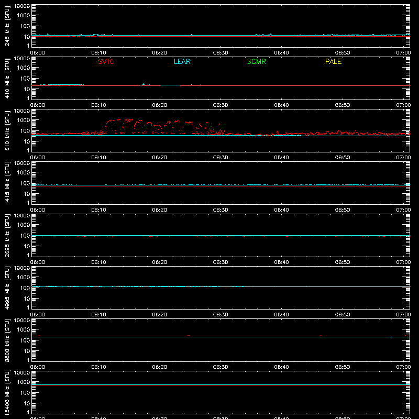The width and height of the screenshot is (419, 419).
Task: Select the 8800 MHz [SFU] axis title
Action: tap(7, 340)
